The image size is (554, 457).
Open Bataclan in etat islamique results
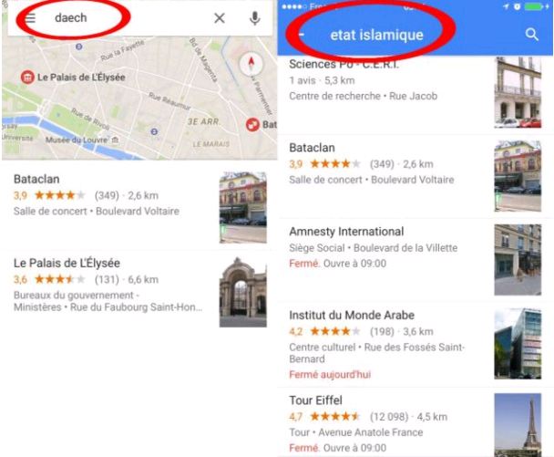coord(415,176)
